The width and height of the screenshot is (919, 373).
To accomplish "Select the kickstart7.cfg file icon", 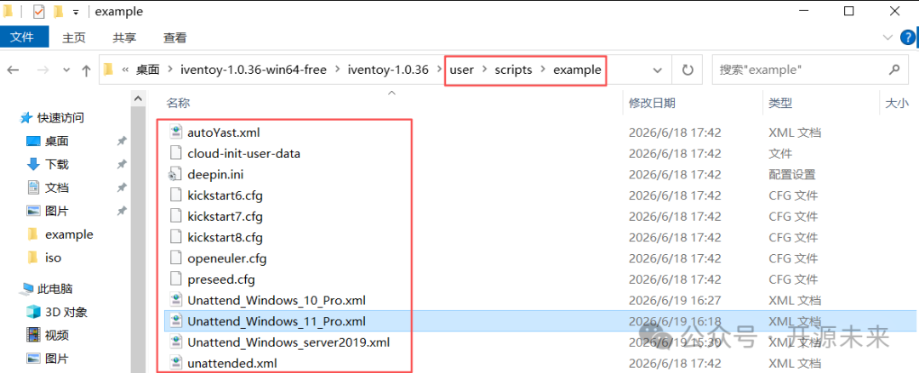I will 176,216.
